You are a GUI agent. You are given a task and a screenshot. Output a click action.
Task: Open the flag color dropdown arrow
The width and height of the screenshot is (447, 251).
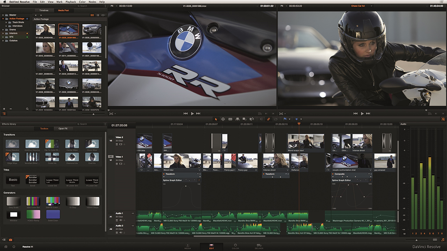pyautogui.click(x=289, y=119)
